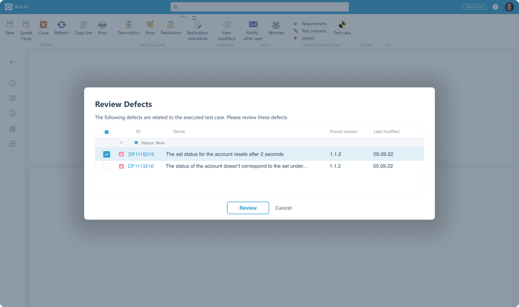
Task: Toggle the select-all checkbox in table header
Action: (107, 132)
